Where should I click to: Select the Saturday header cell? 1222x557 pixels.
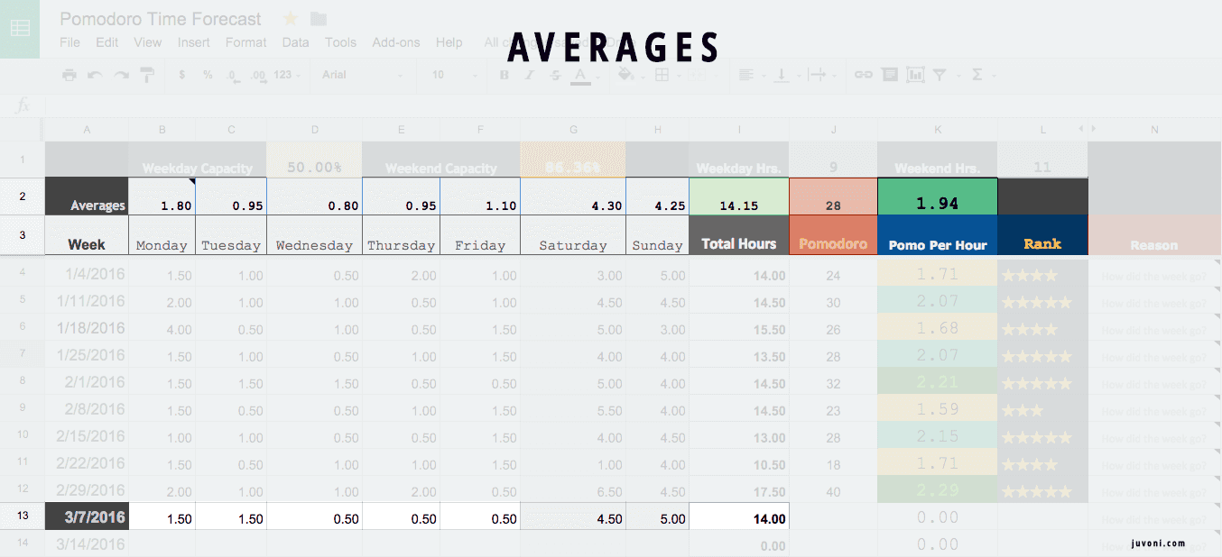pyautogui.click(x=573, y=235)
